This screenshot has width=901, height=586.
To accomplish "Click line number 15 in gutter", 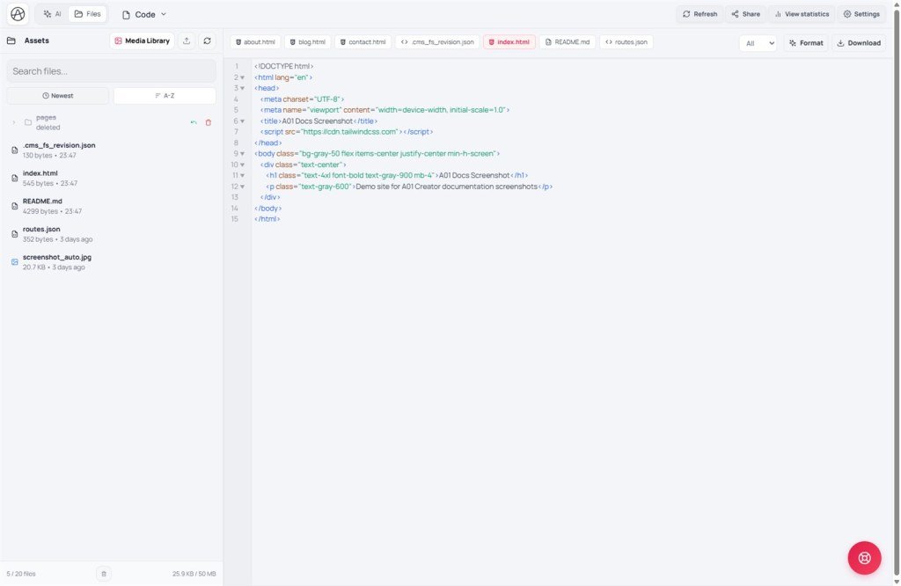I will (234, 219).
